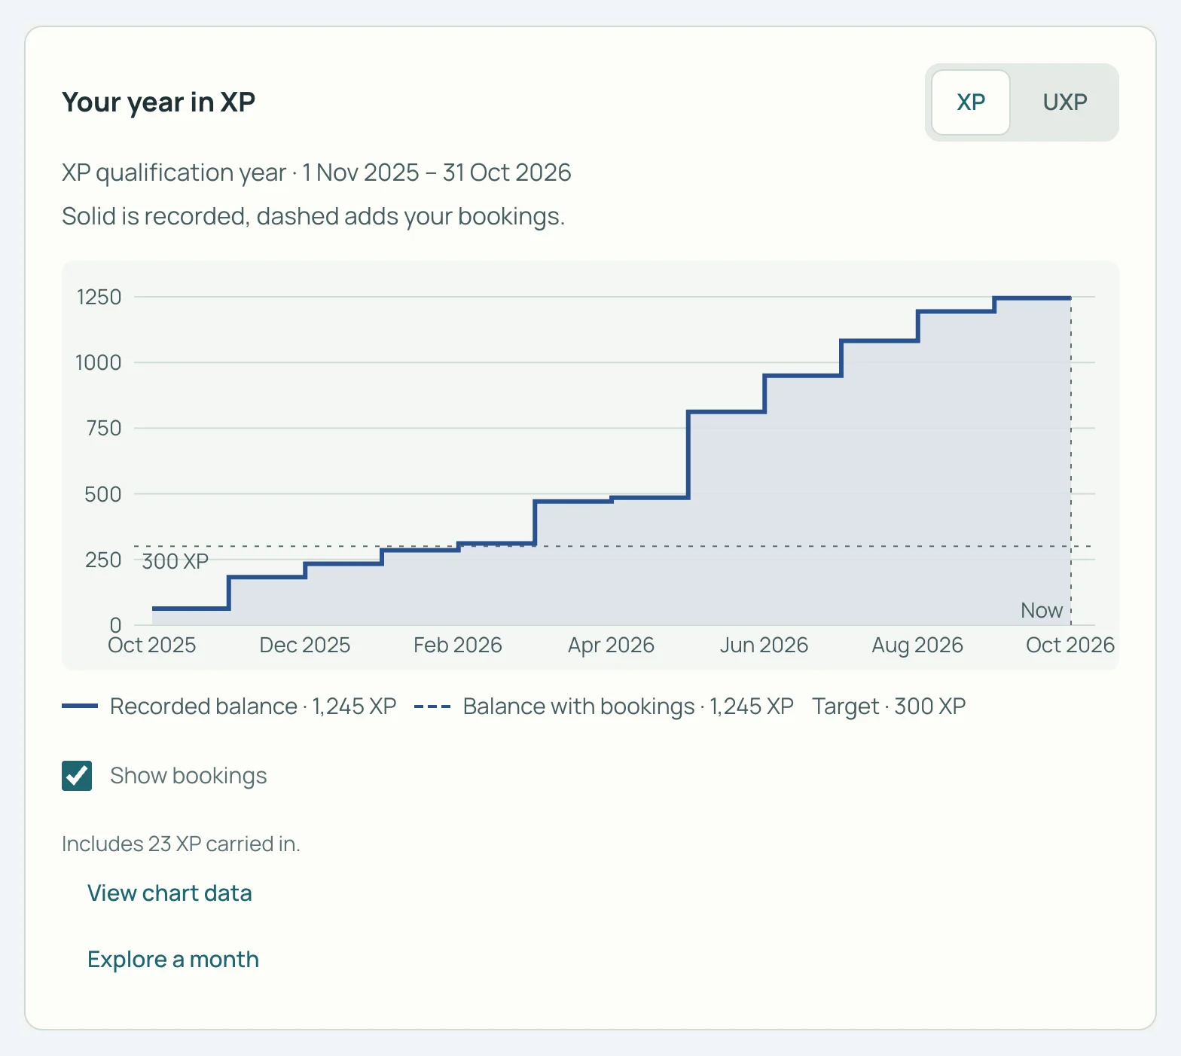Click the Balance with bookings · 1,245 XP text

pyautogui.click(x=628, y=707)
